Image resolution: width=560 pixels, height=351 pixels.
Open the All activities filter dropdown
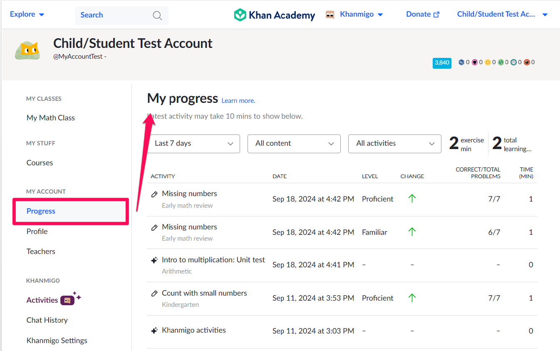(x=395, y=144)
